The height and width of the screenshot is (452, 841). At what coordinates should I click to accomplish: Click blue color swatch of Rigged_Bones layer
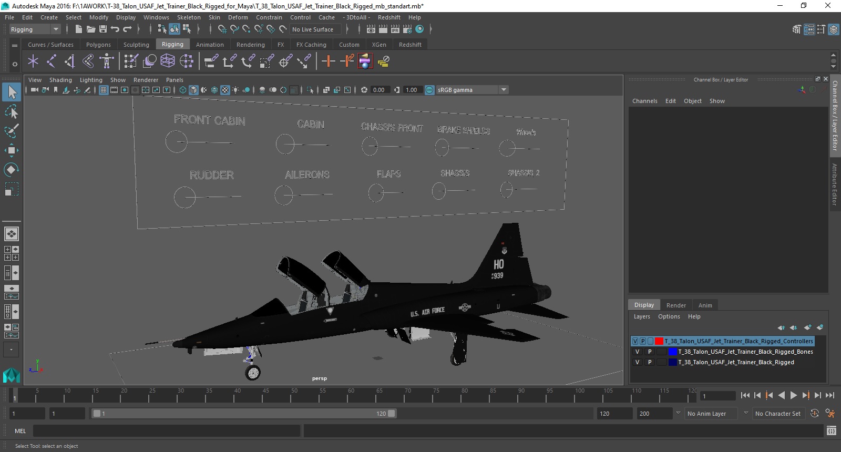pos(672,352)
